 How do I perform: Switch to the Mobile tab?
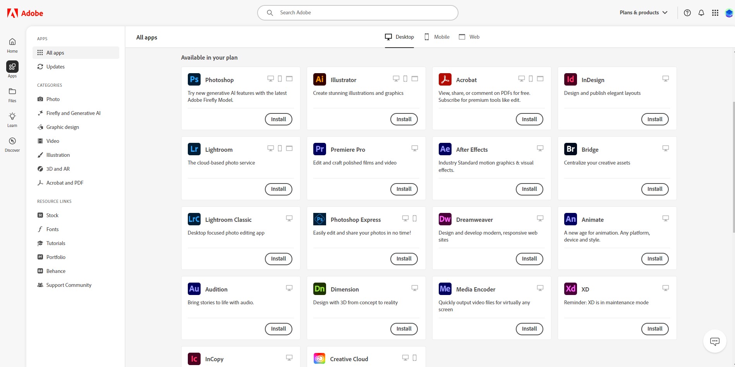(437, 37)
